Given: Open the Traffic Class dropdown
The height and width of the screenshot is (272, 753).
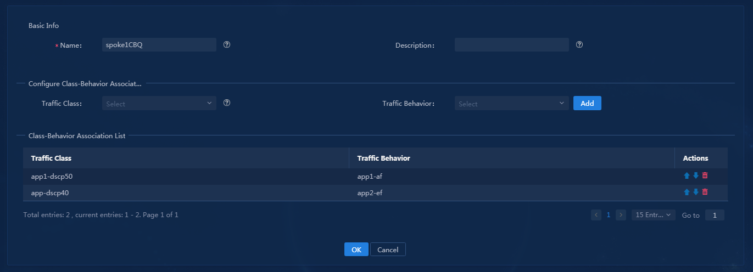Looking at the screenshot, I should tap(159, 103).
